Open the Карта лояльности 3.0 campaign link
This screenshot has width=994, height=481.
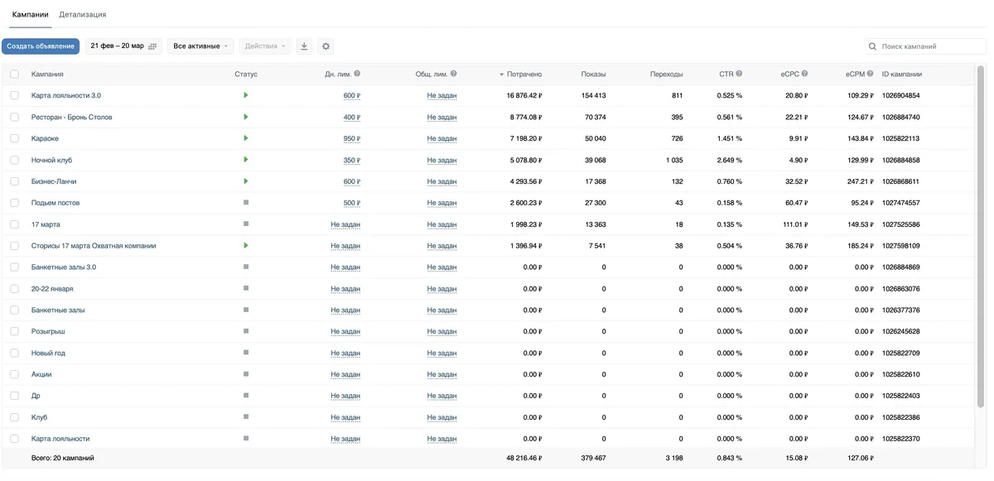click(x=66, y=96)
